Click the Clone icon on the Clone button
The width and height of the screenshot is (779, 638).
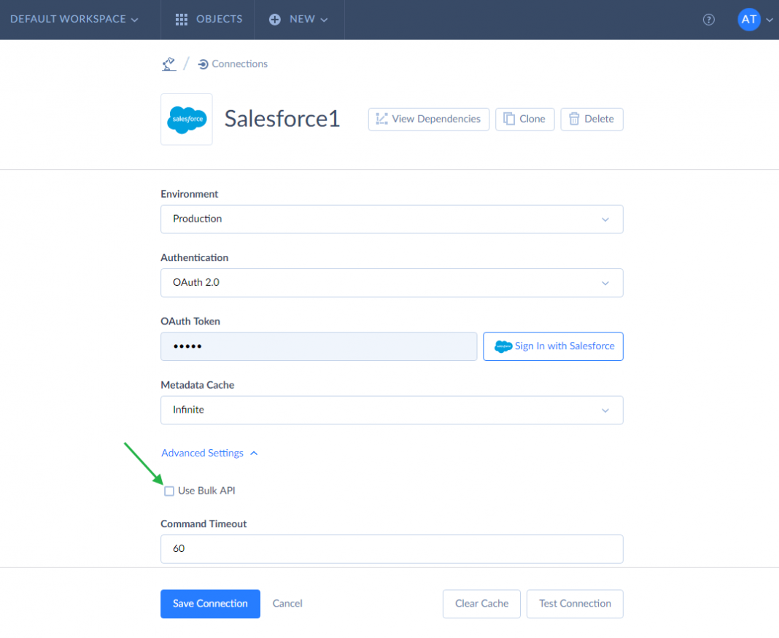point(511,119)
